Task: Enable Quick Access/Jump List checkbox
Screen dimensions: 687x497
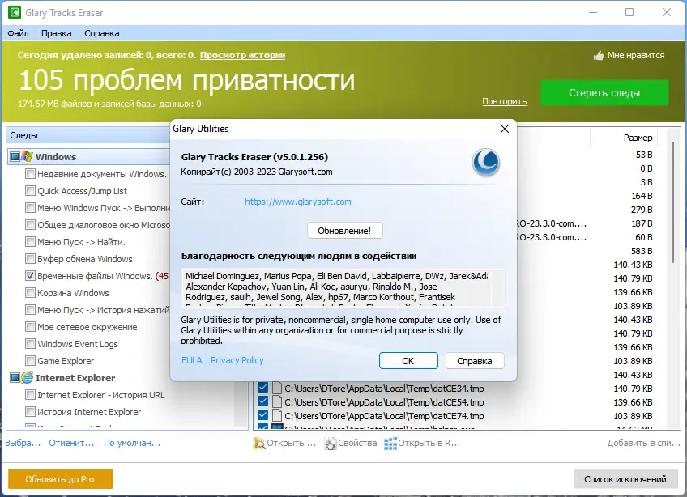Action: pos(30,191)
